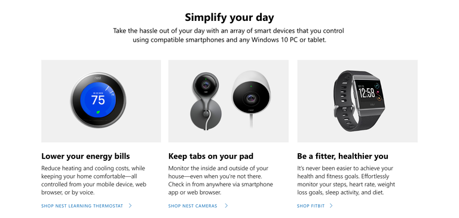459x218 pixels.
Task: Click the chevron arrow beside Shop Fitbit
Action: point(331,205)
